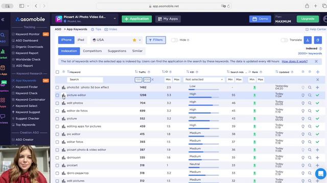Image resolution: width=327 pixels, height=183 pixels.
Task: Open the Filters button
Action: tap(156, 40)
